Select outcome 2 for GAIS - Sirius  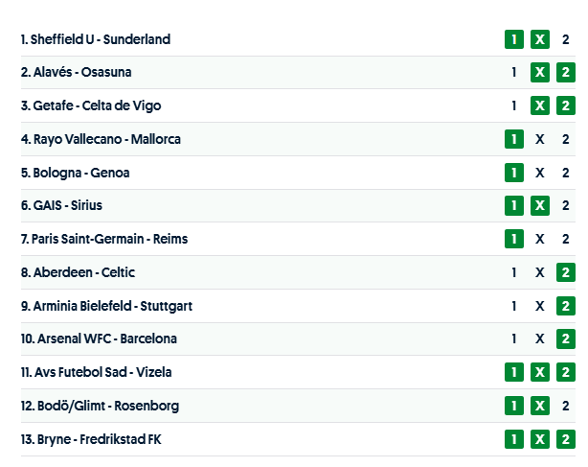pos(566,205)
